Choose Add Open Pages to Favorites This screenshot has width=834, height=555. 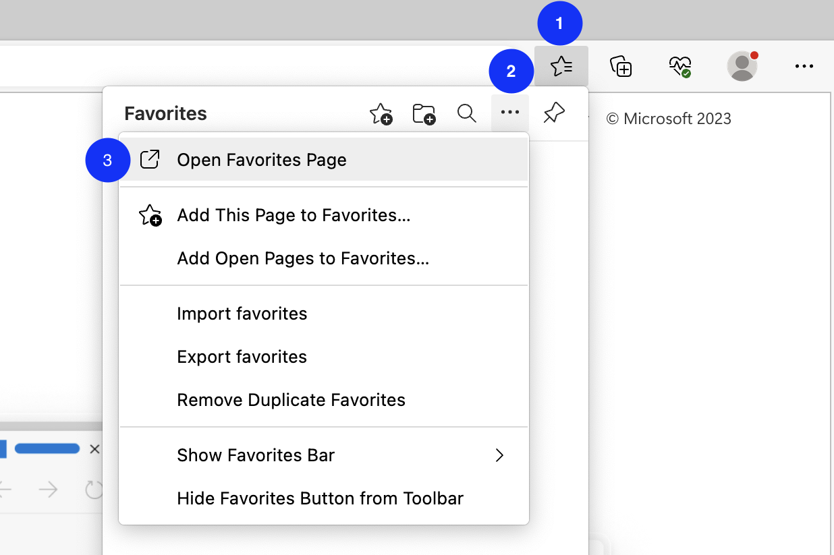(324, 259)
